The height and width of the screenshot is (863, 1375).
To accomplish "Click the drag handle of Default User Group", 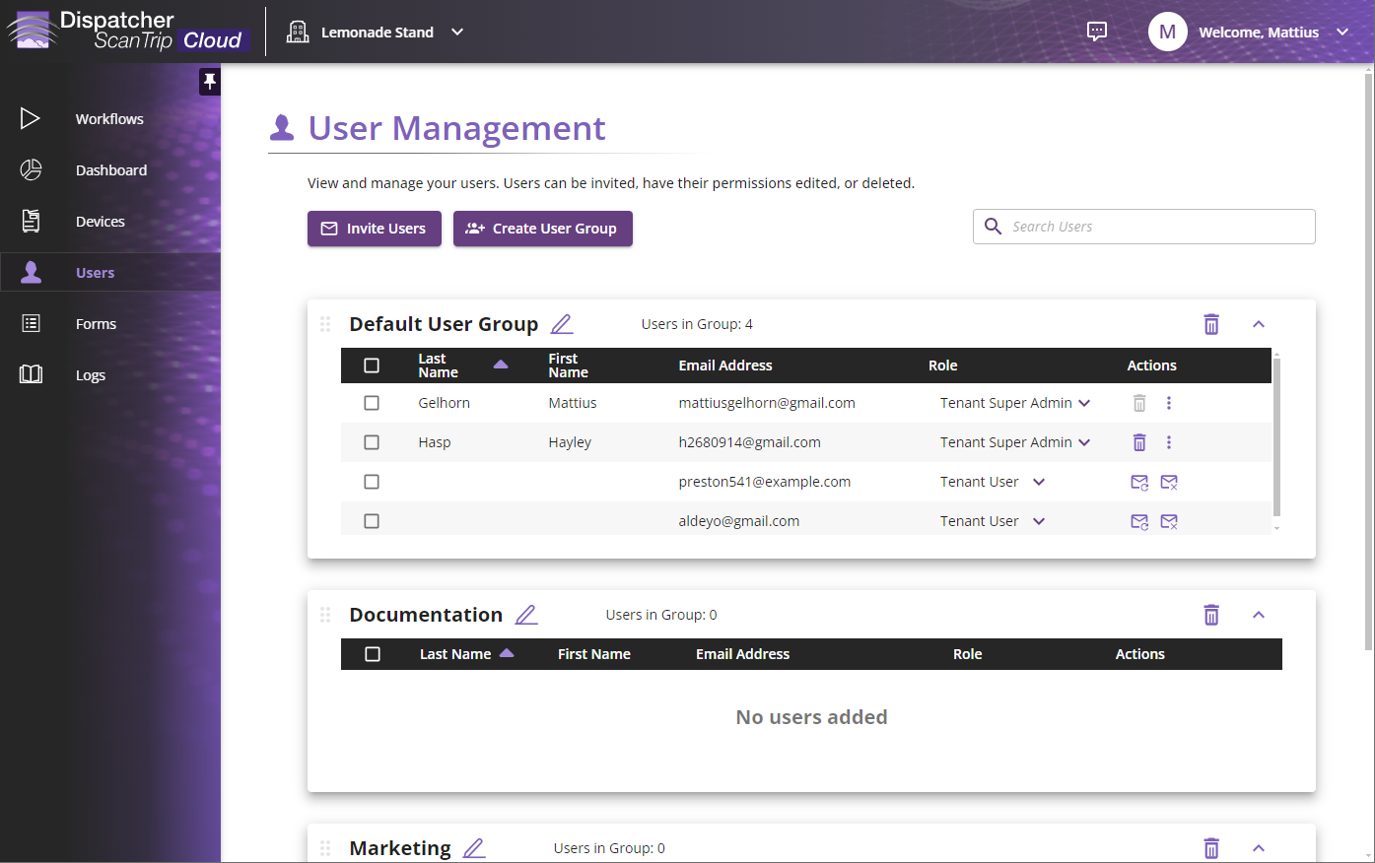I will [325, 324].
